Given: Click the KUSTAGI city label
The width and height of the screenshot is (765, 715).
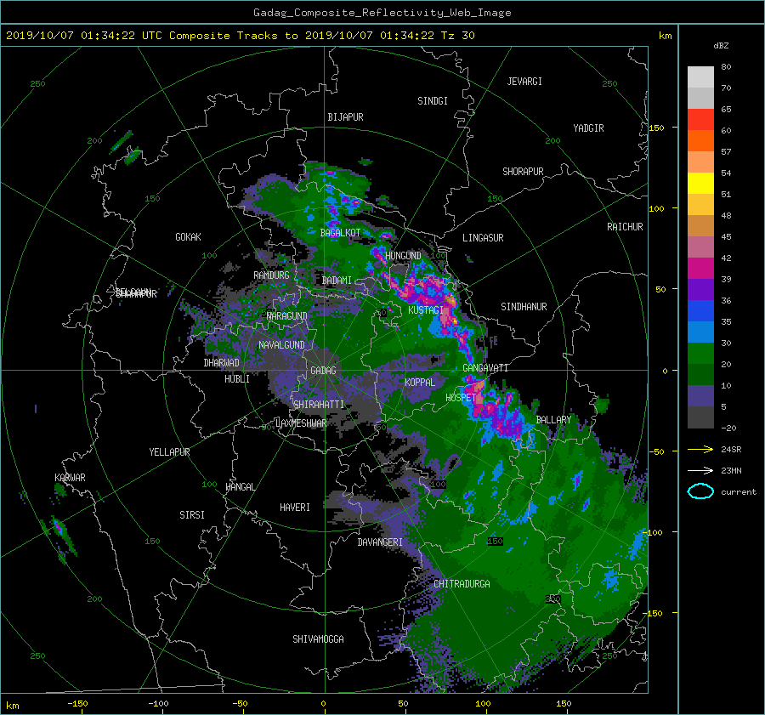Looking at the screenshot, I should click(x=426, y=310).
